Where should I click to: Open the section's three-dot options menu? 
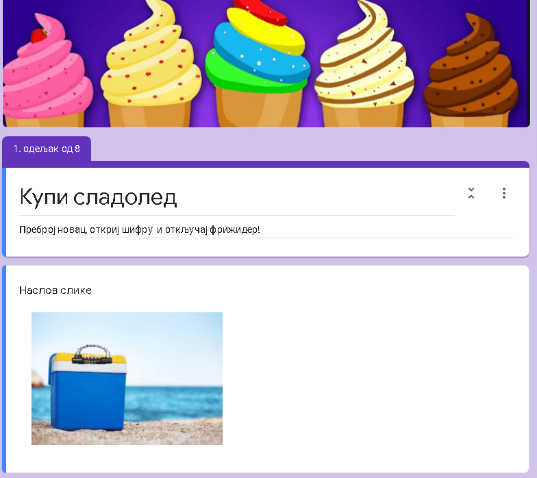(504, 193)
